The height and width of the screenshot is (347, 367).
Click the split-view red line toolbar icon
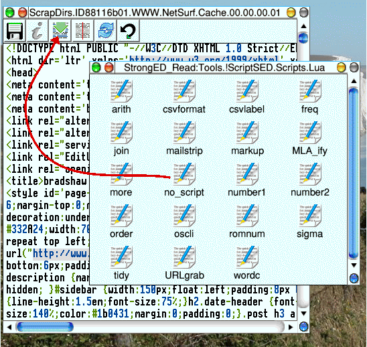pyautogui.click(x=83, y=31)
